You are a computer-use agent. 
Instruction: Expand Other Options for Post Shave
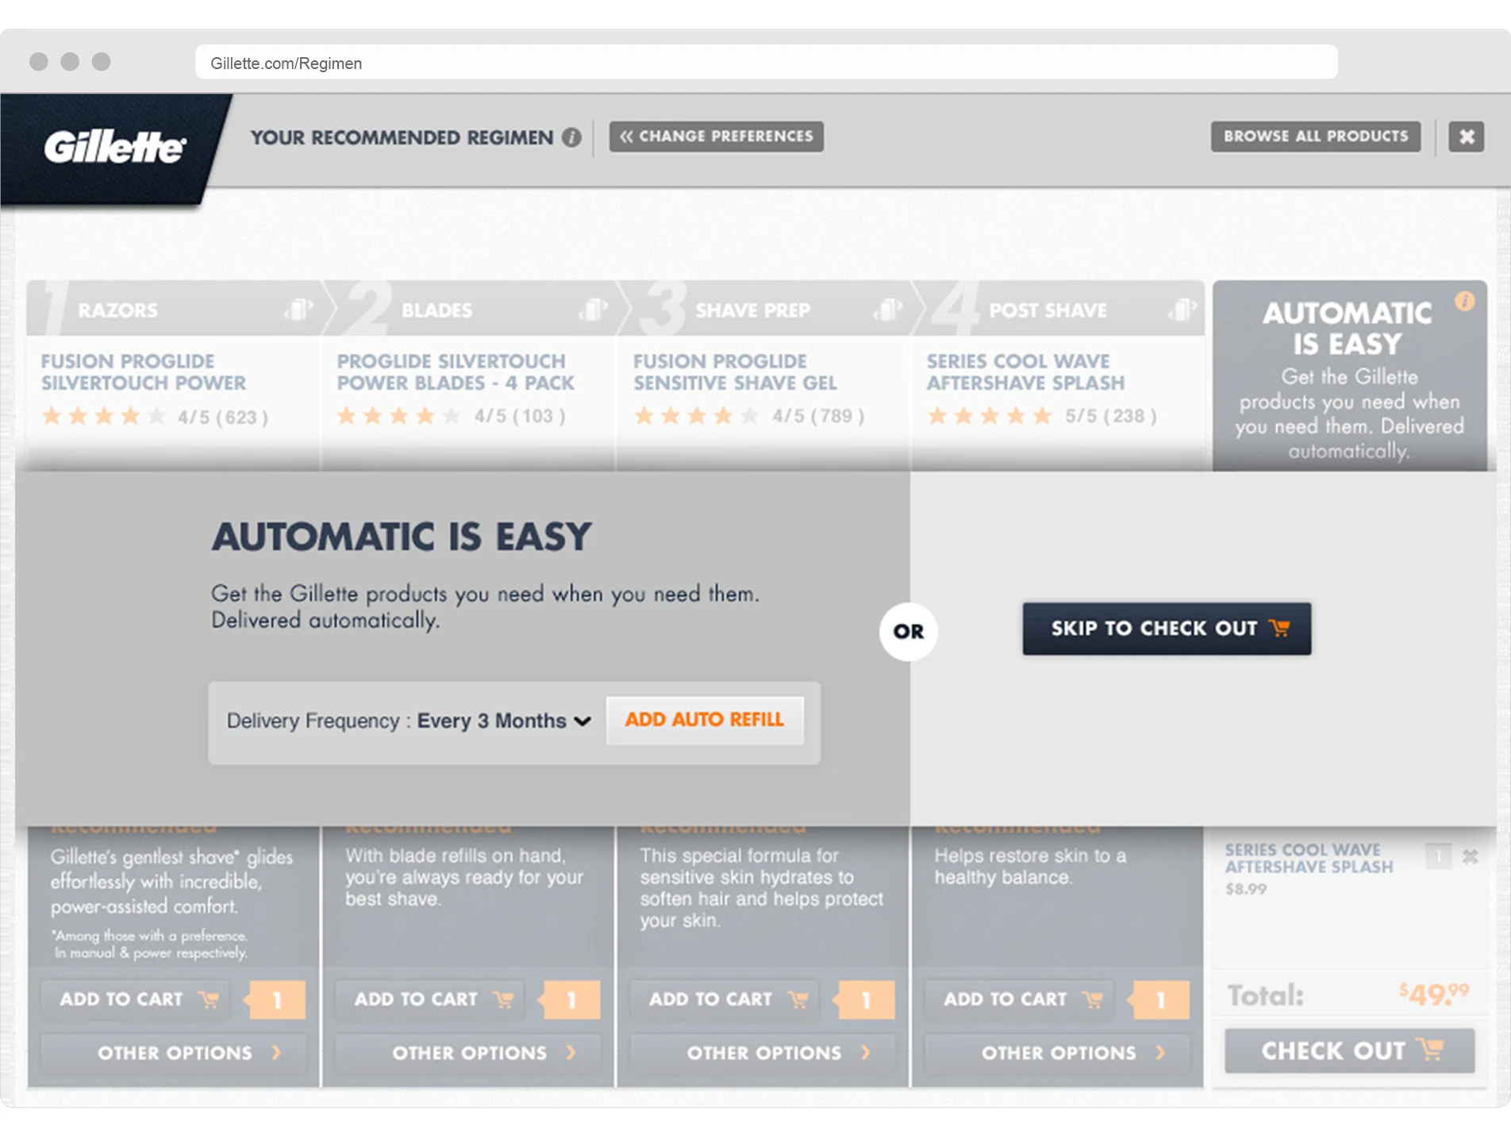tap(1058, 1053)
